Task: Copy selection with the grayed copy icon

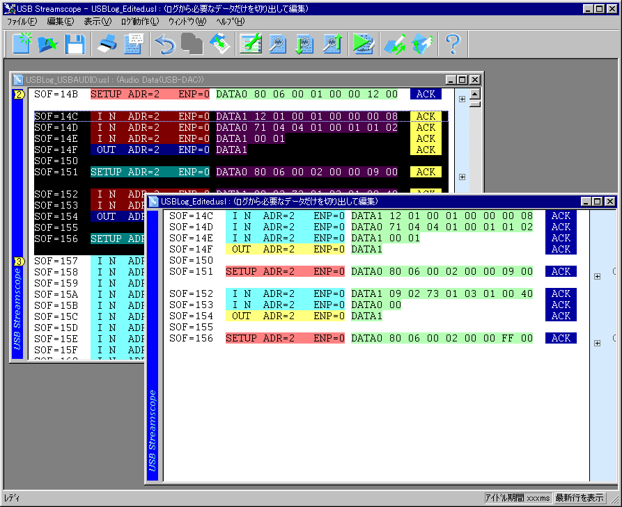Action: tap(192, 44)
